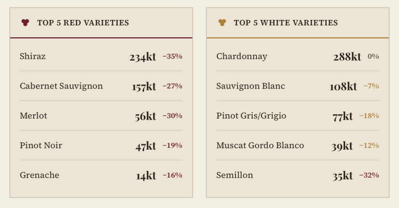This screenshot has width=399, height=208.
Task: Click the 0% change for Chardonnay
Action: click(x=373, y=56)
